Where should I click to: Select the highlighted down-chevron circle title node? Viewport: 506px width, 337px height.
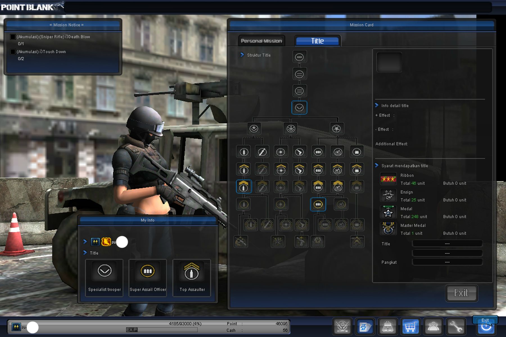coord(299,108)
